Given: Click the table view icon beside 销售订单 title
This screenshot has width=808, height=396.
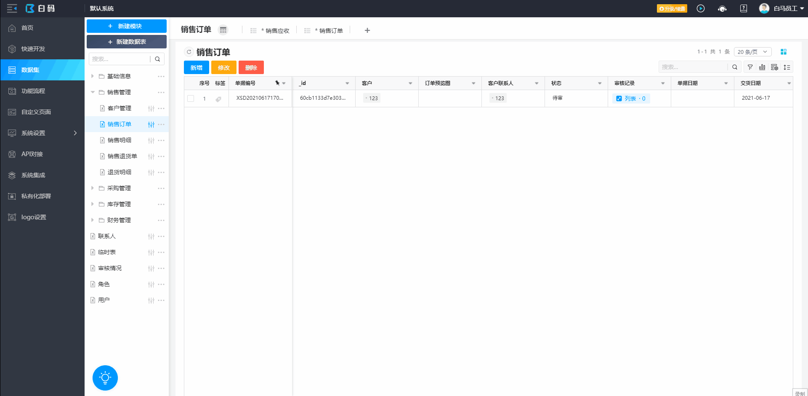Looking at the screenshot, I should point(223,30).
